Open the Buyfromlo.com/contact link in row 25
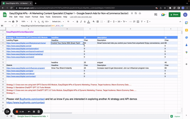 pyautogui.click(x=32, y=99)
